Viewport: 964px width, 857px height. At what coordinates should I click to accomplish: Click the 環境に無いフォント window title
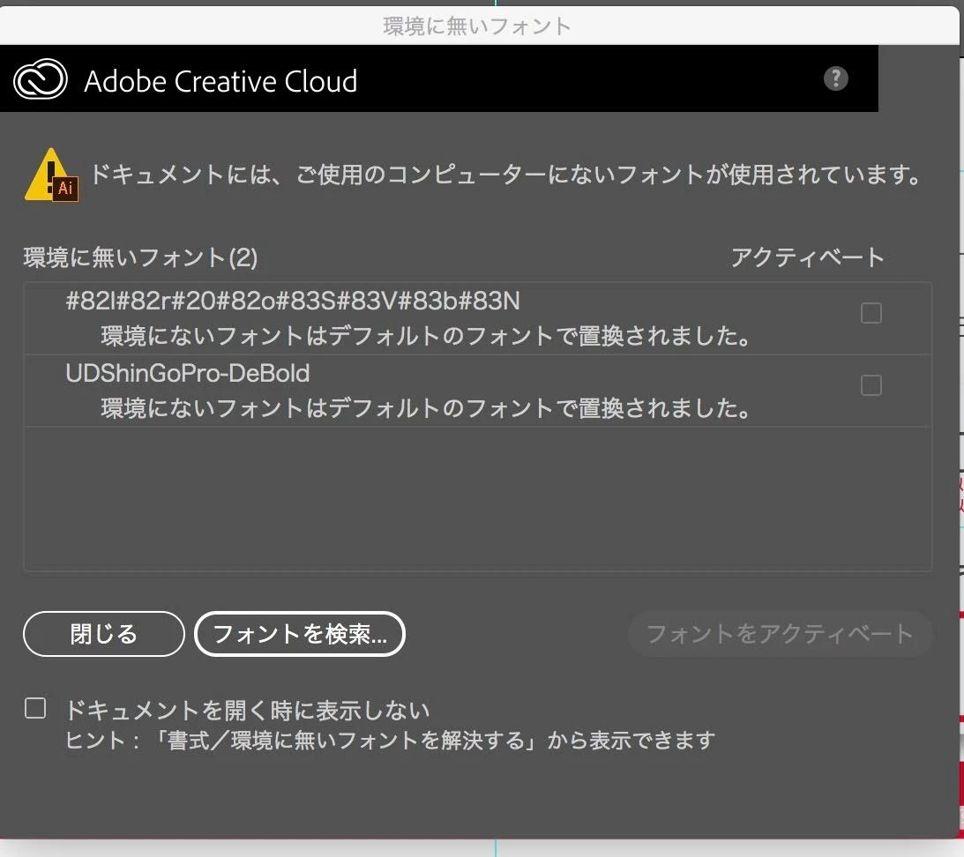(477, 26)
